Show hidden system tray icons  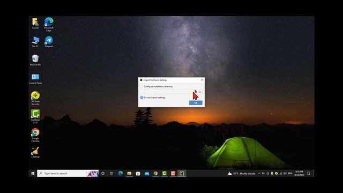point(259,173)
